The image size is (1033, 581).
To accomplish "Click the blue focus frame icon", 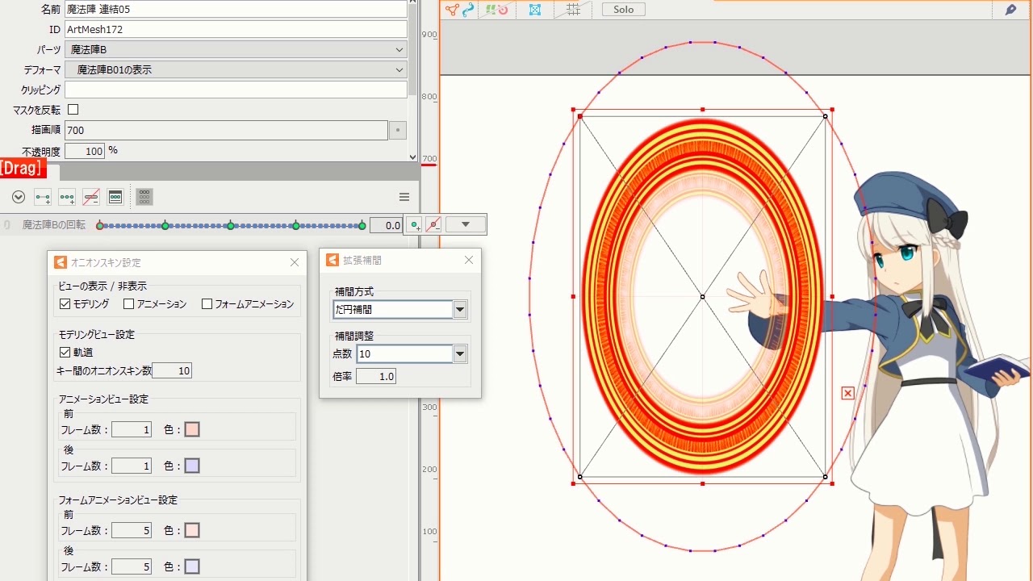I will (x=534, y=10).
